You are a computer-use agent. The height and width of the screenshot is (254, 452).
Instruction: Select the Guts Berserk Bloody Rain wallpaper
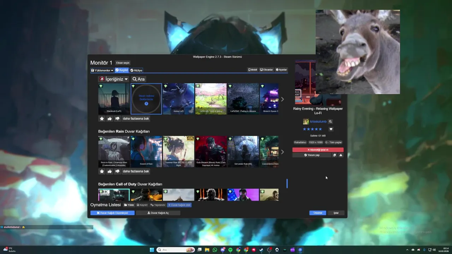coord(211,151)
